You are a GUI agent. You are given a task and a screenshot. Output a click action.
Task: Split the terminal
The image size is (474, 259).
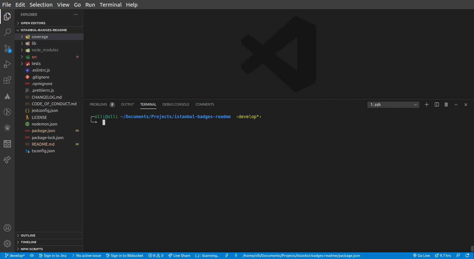coord(437,105)
